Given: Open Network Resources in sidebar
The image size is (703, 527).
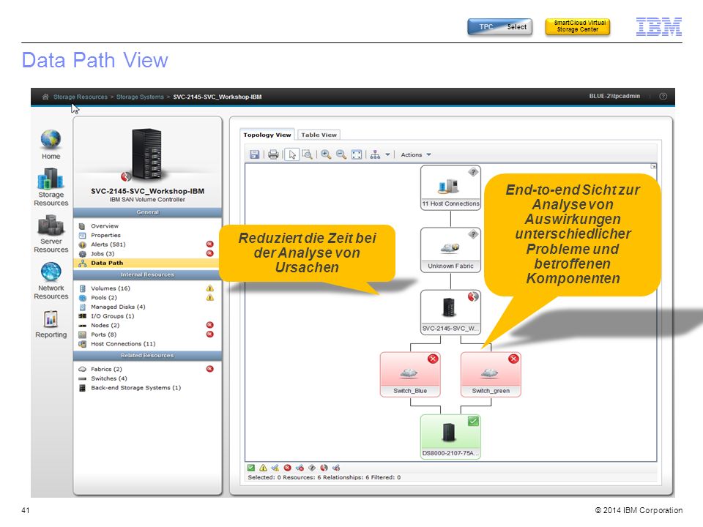Looking at the screenshot, I should point(51,280).
